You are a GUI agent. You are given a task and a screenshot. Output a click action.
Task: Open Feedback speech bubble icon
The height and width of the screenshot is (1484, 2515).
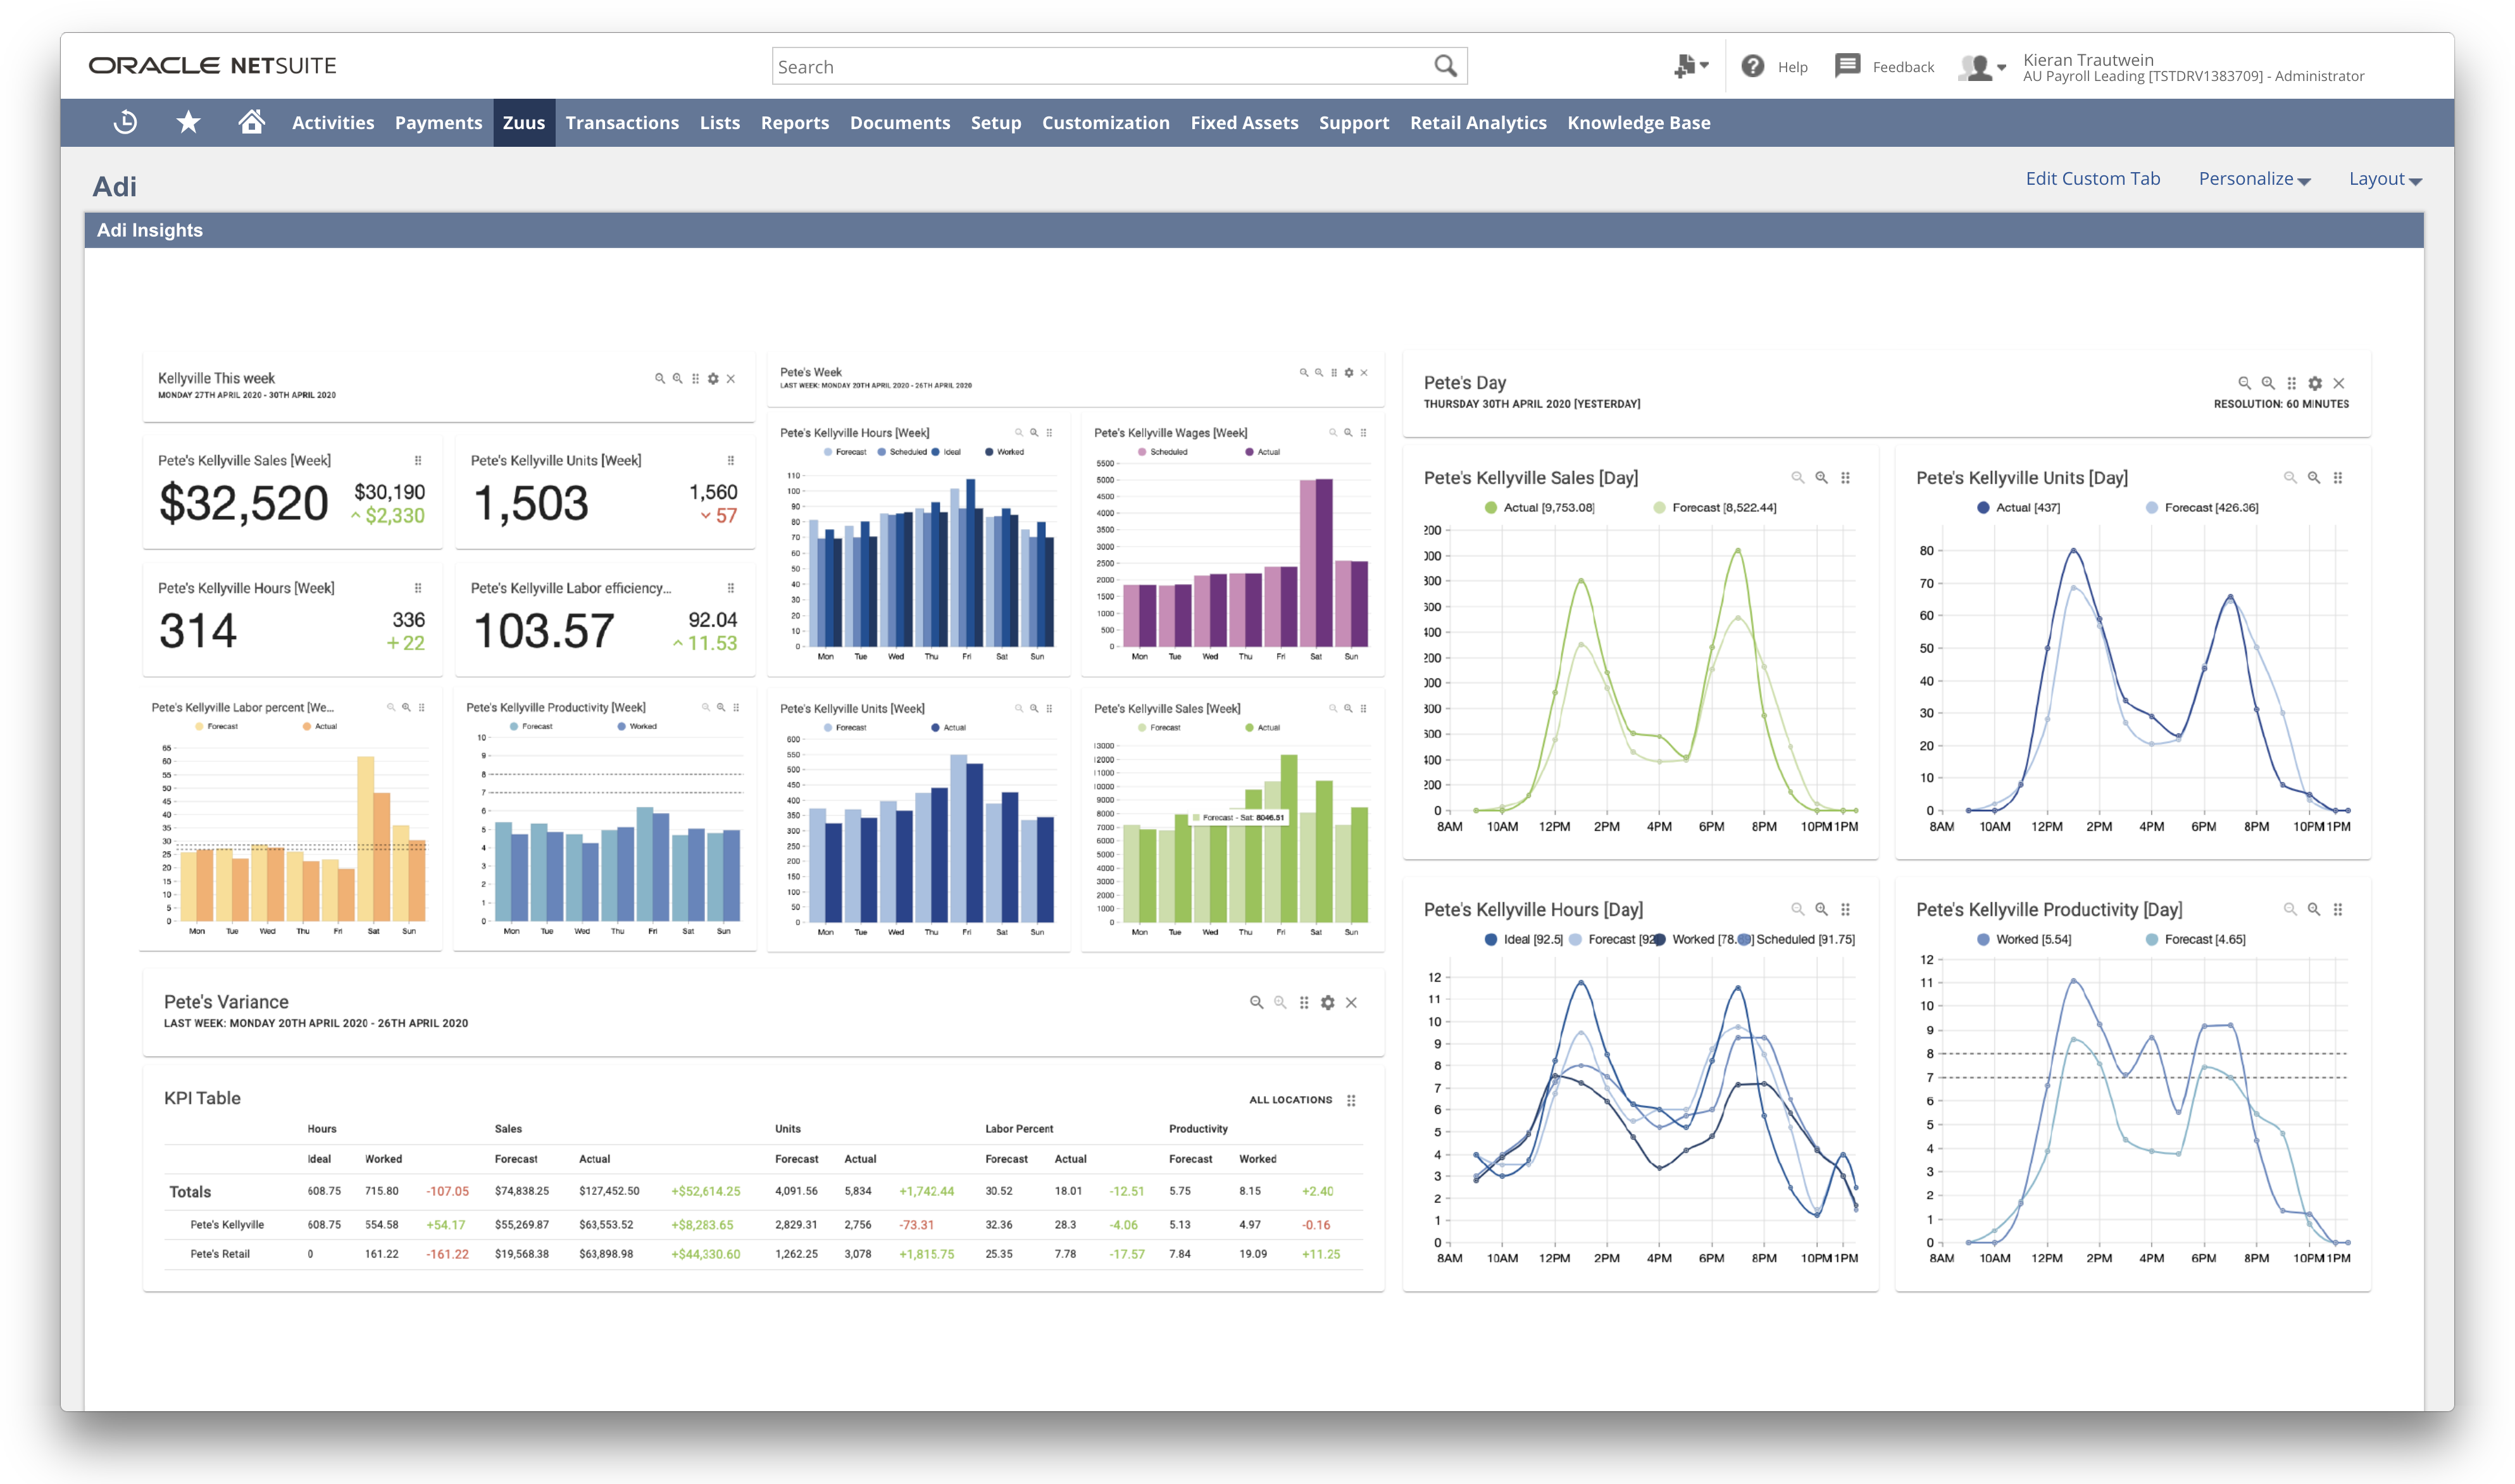pyautogui.click(x=1847, y=66)
